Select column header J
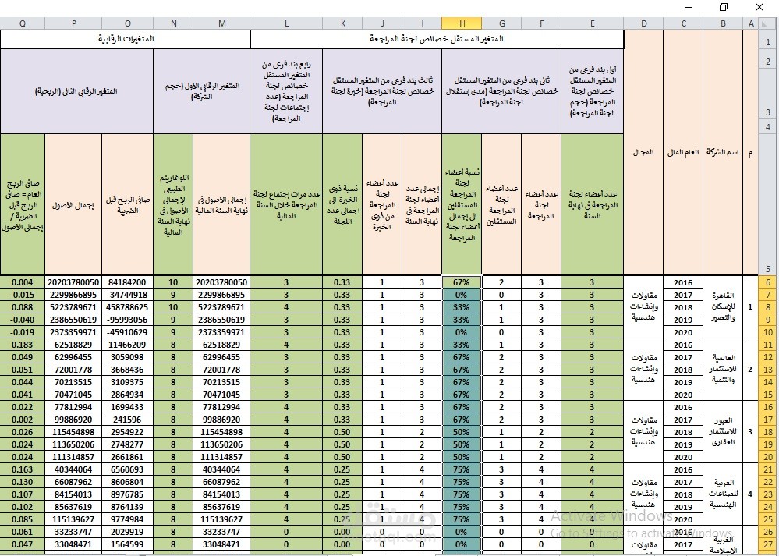 (382, 23)
